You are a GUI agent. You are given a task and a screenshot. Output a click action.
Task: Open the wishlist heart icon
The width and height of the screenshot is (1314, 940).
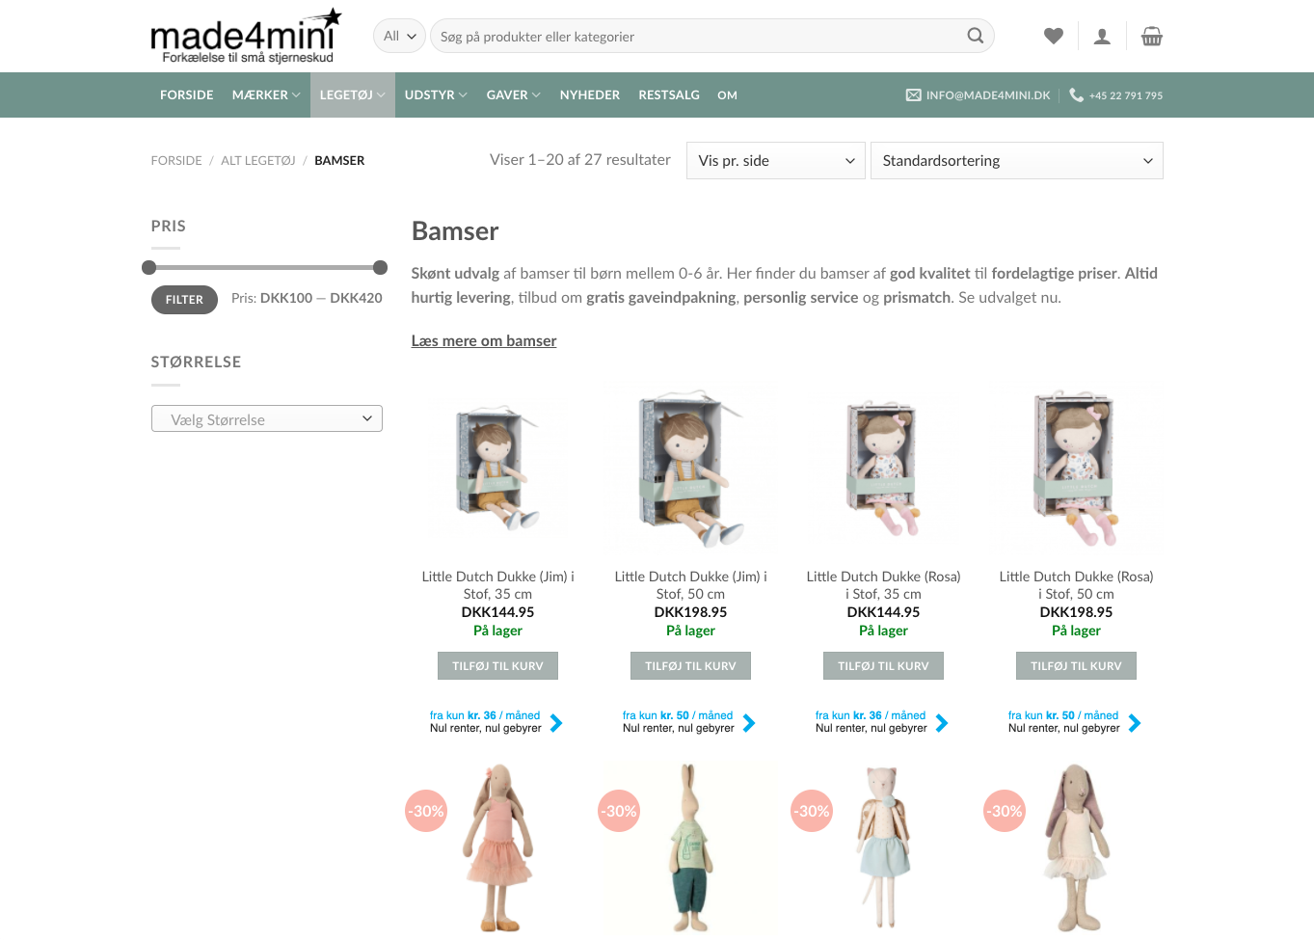pos(1054,36)
